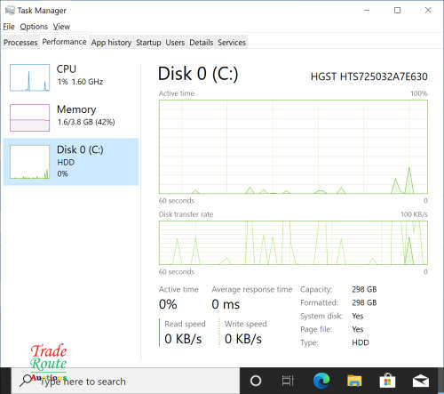Launch File Explorer from the taskbar

pyautogui.click(x=354, y=381)
